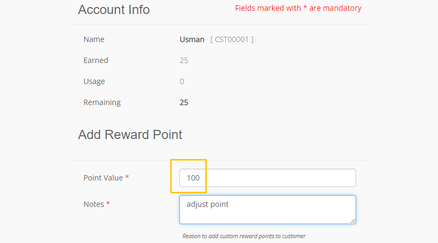Click the red mandatory fields notice
The height and width of the screenshot is (243, 438).
pyautogui.click(x=298, y=8)
